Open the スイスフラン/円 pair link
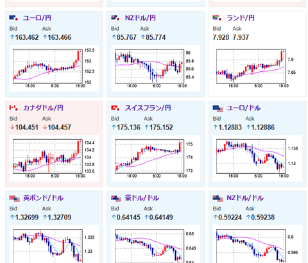The image size is (308, 263). (x=148, y=108)
